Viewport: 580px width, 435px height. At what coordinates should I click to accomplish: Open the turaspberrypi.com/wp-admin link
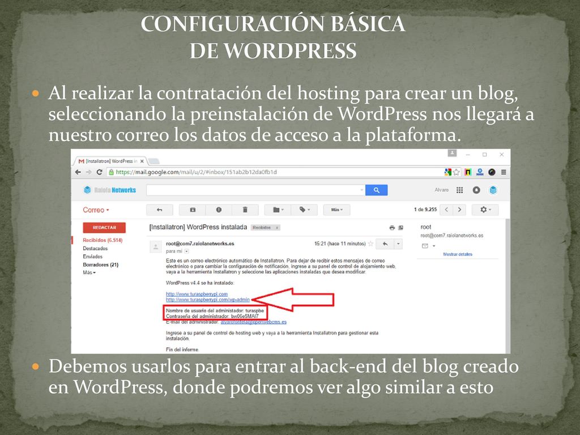(208, 300)
